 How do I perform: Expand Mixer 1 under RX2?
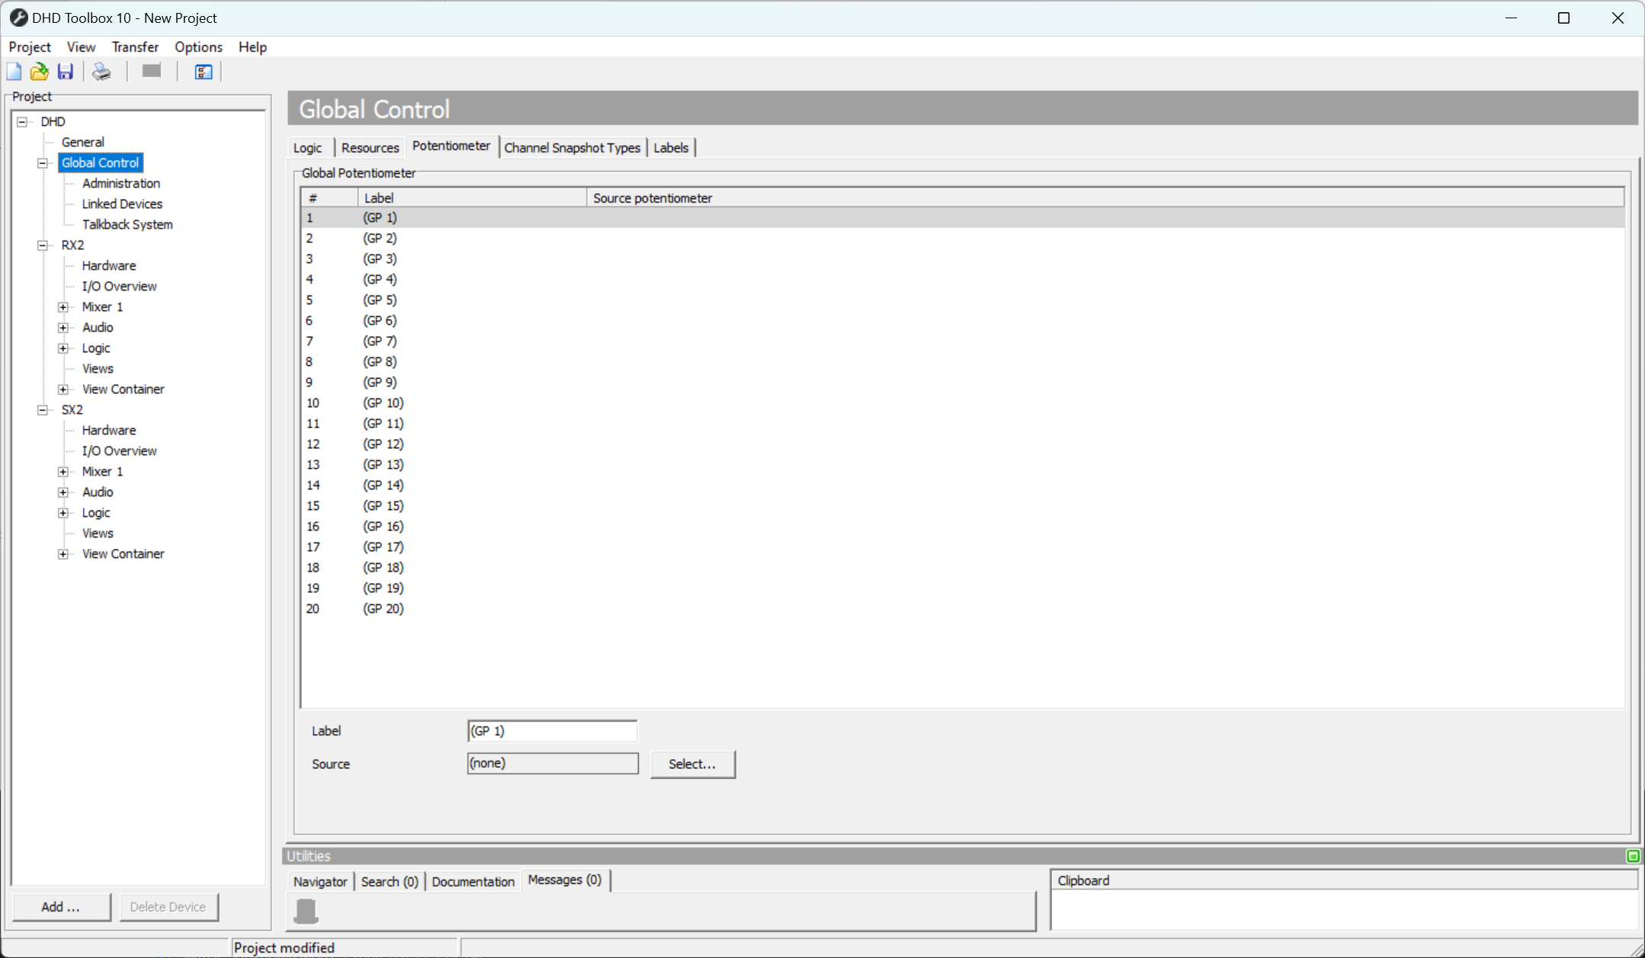[x=63, y=307]
